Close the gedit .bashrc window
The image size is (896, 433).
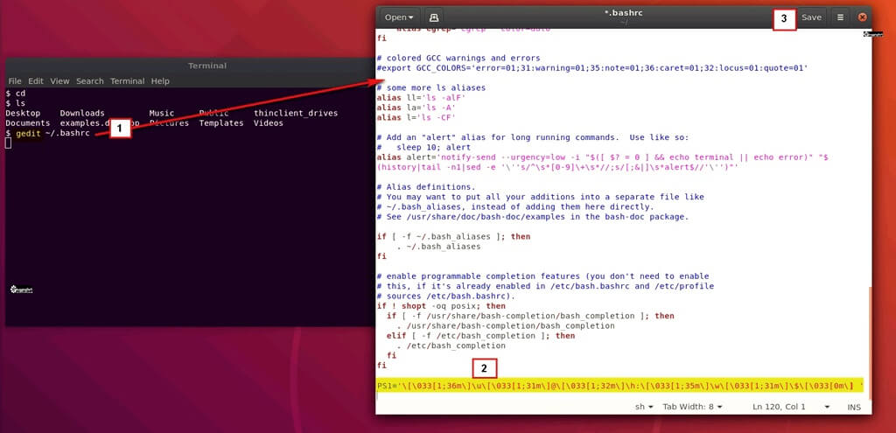(x=862, y=17)
